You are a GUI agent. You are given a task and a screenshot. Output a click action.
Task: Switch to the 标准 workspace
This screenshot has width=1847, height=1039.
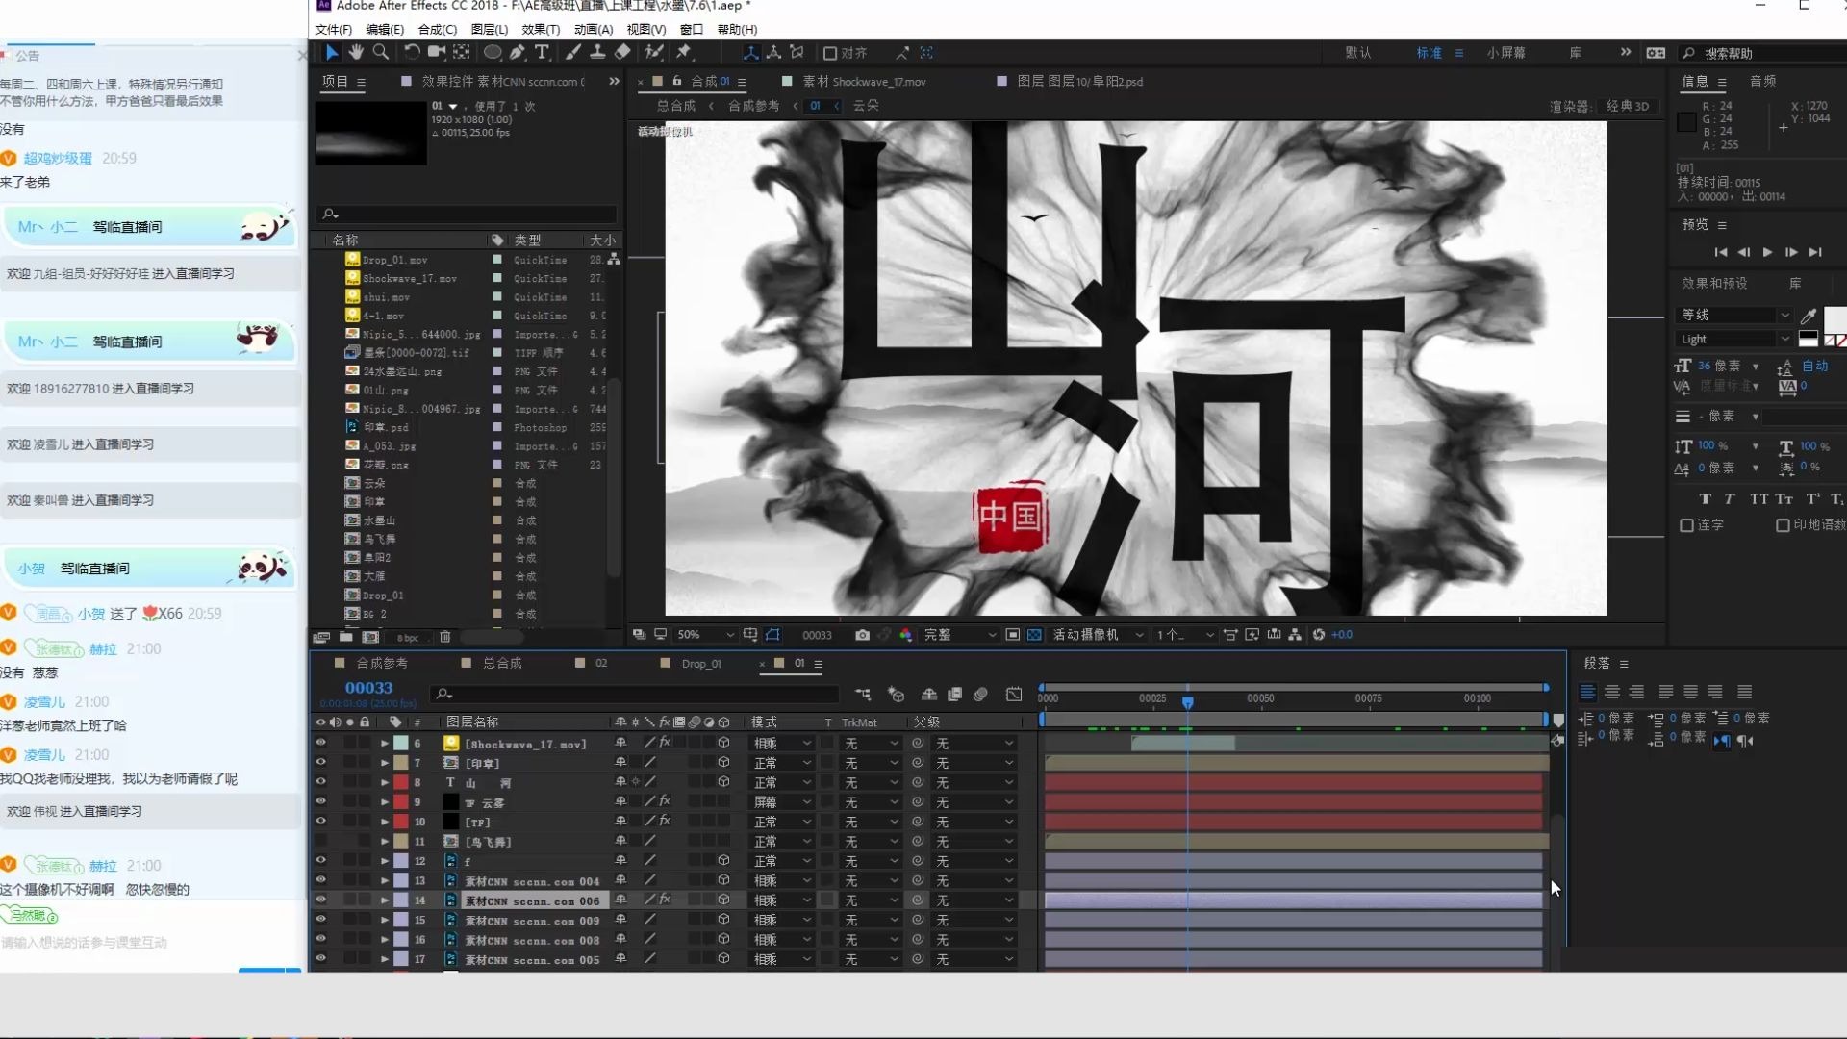point(1429,53)
